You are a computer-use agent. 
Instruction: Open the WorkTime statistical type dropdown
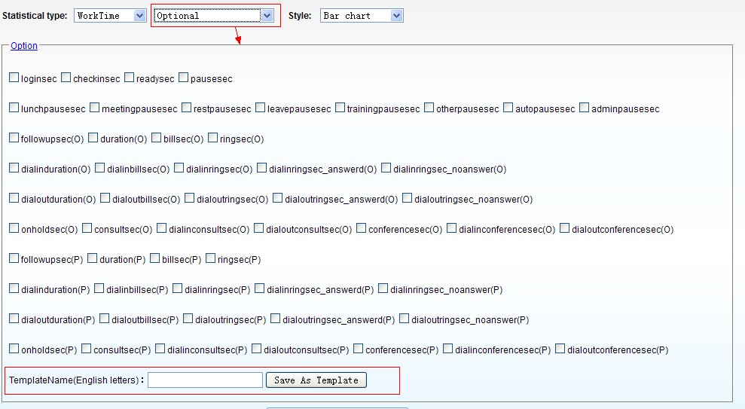tap(110, 16)
